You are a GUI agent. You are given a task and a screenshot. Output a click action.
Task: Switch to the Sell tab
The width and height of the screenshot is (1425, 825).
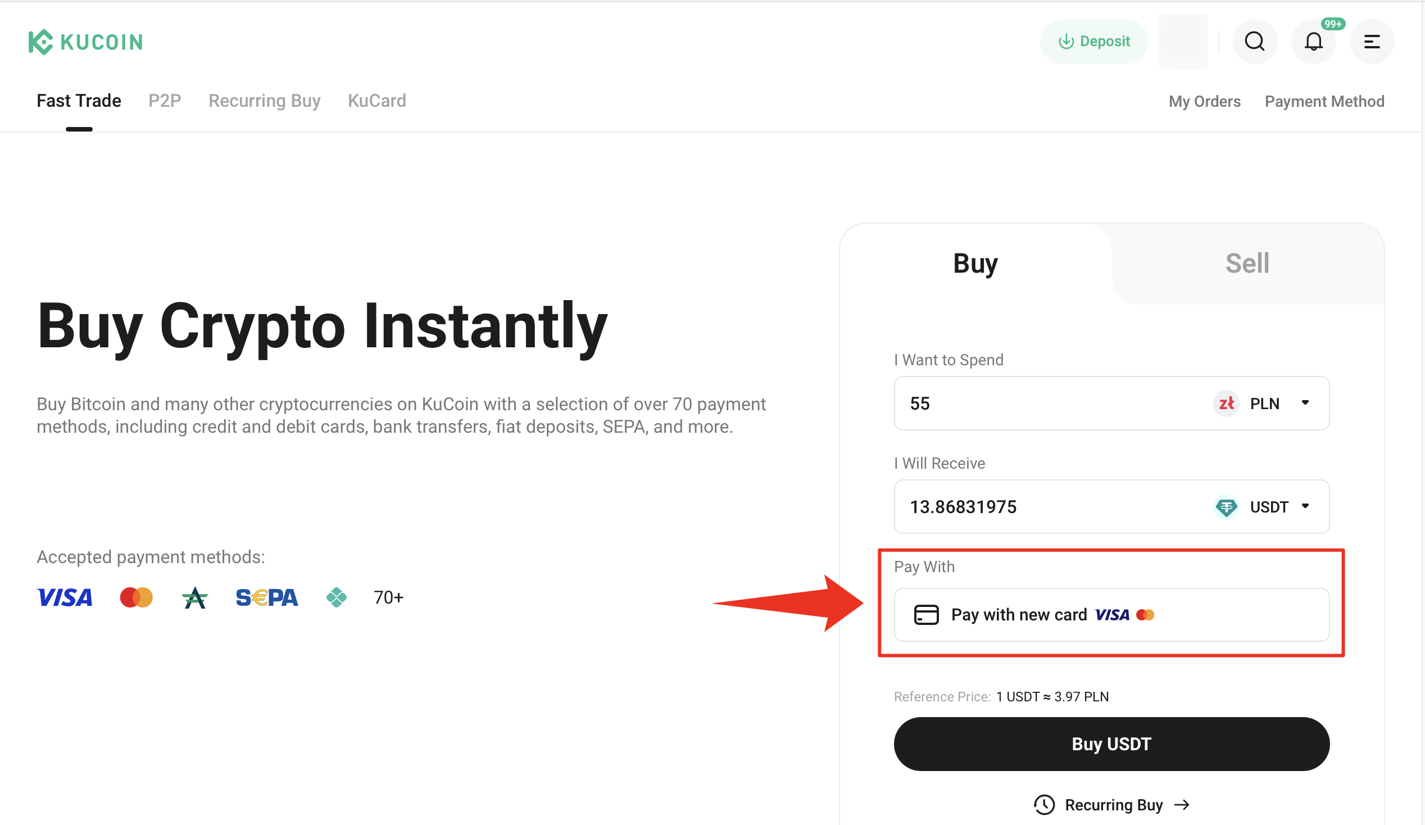1247,264
